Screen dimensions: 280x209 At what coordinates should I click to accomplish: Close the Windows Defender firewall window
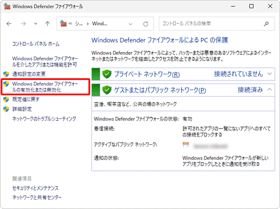click(270, 6)
